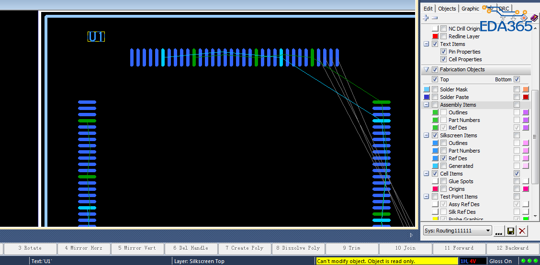This screenshot has height=265, width=540.
Task: Collapse the Silkscreen Items group
Action: click(427, 135)
